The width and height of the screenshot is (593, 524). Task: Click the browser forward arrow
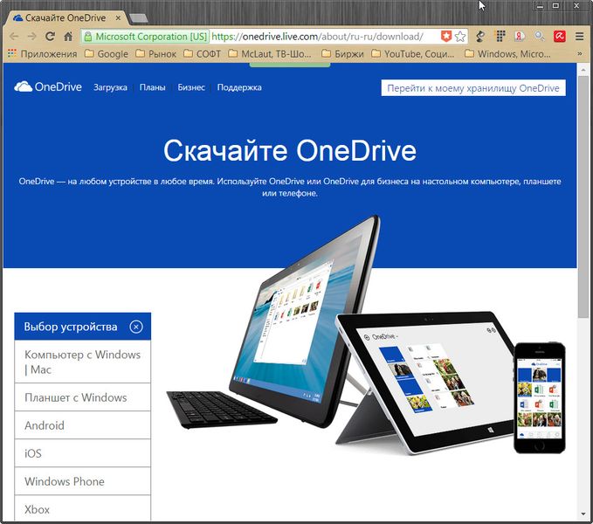tap(31, 37)
